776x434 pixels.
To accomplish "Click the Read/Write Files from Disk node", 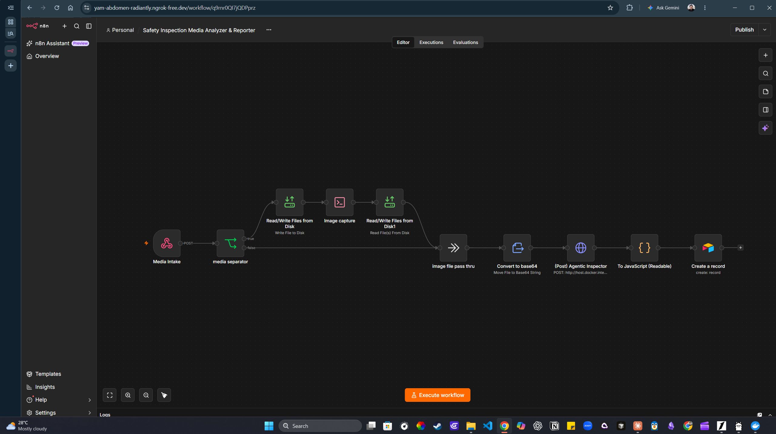I will 289,202.
